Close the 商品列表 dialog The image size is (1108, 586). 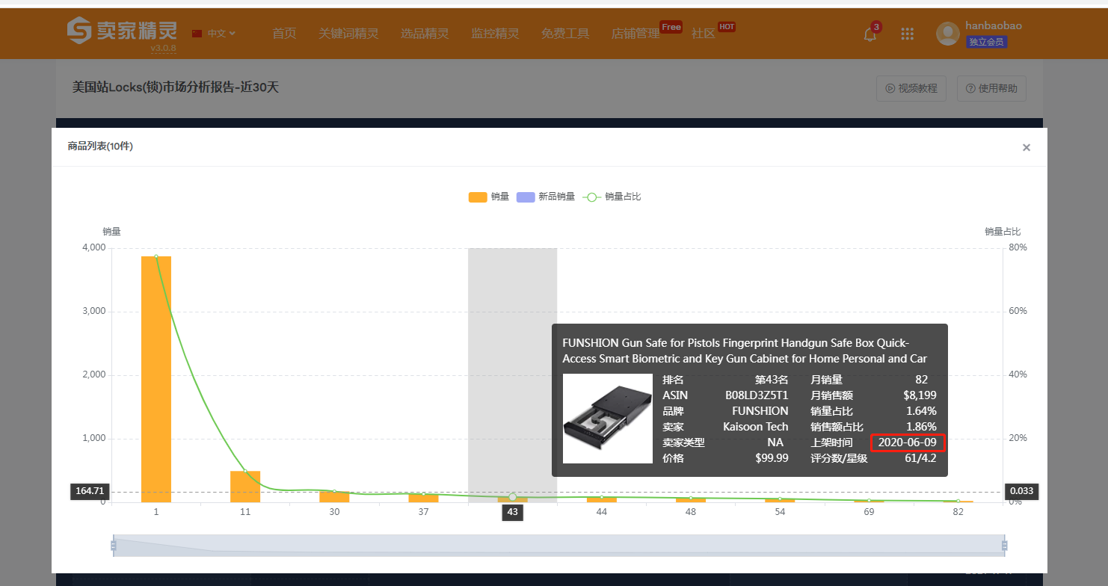pyautogui.click(x=1026, y=147)
